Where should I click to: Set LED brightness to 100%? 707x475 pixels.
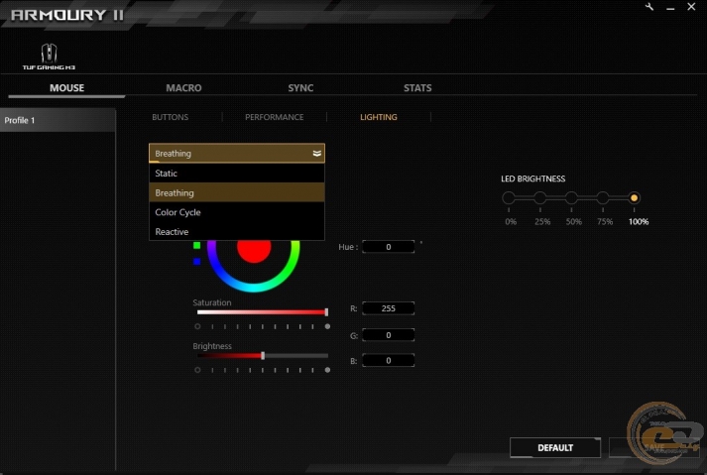tap(634, 197)
